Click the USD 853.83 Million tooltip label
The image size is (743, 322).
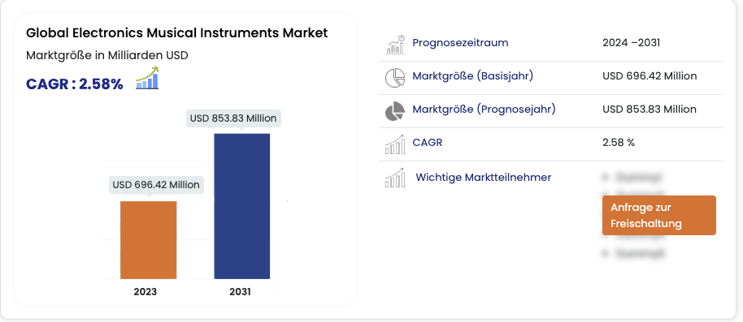(233, 118)
